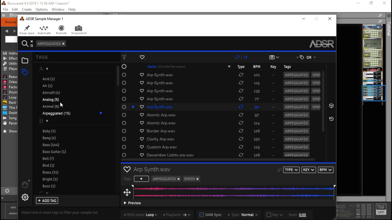Click the history clock icon at right edge
Viewport: 392px width, 220px height.
pyautogui.click(x=331, y=119)
